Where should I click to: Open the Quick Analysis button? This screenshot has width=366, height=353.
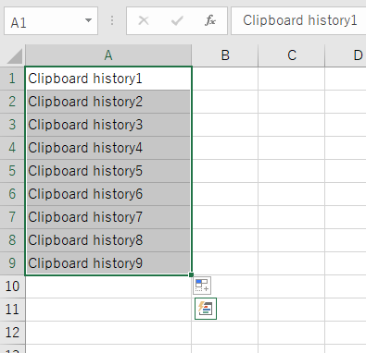[206, 309]
